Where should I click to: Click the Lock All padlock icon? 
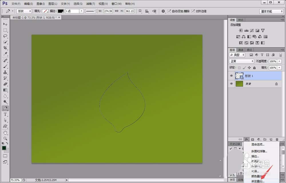pos(255,68)
